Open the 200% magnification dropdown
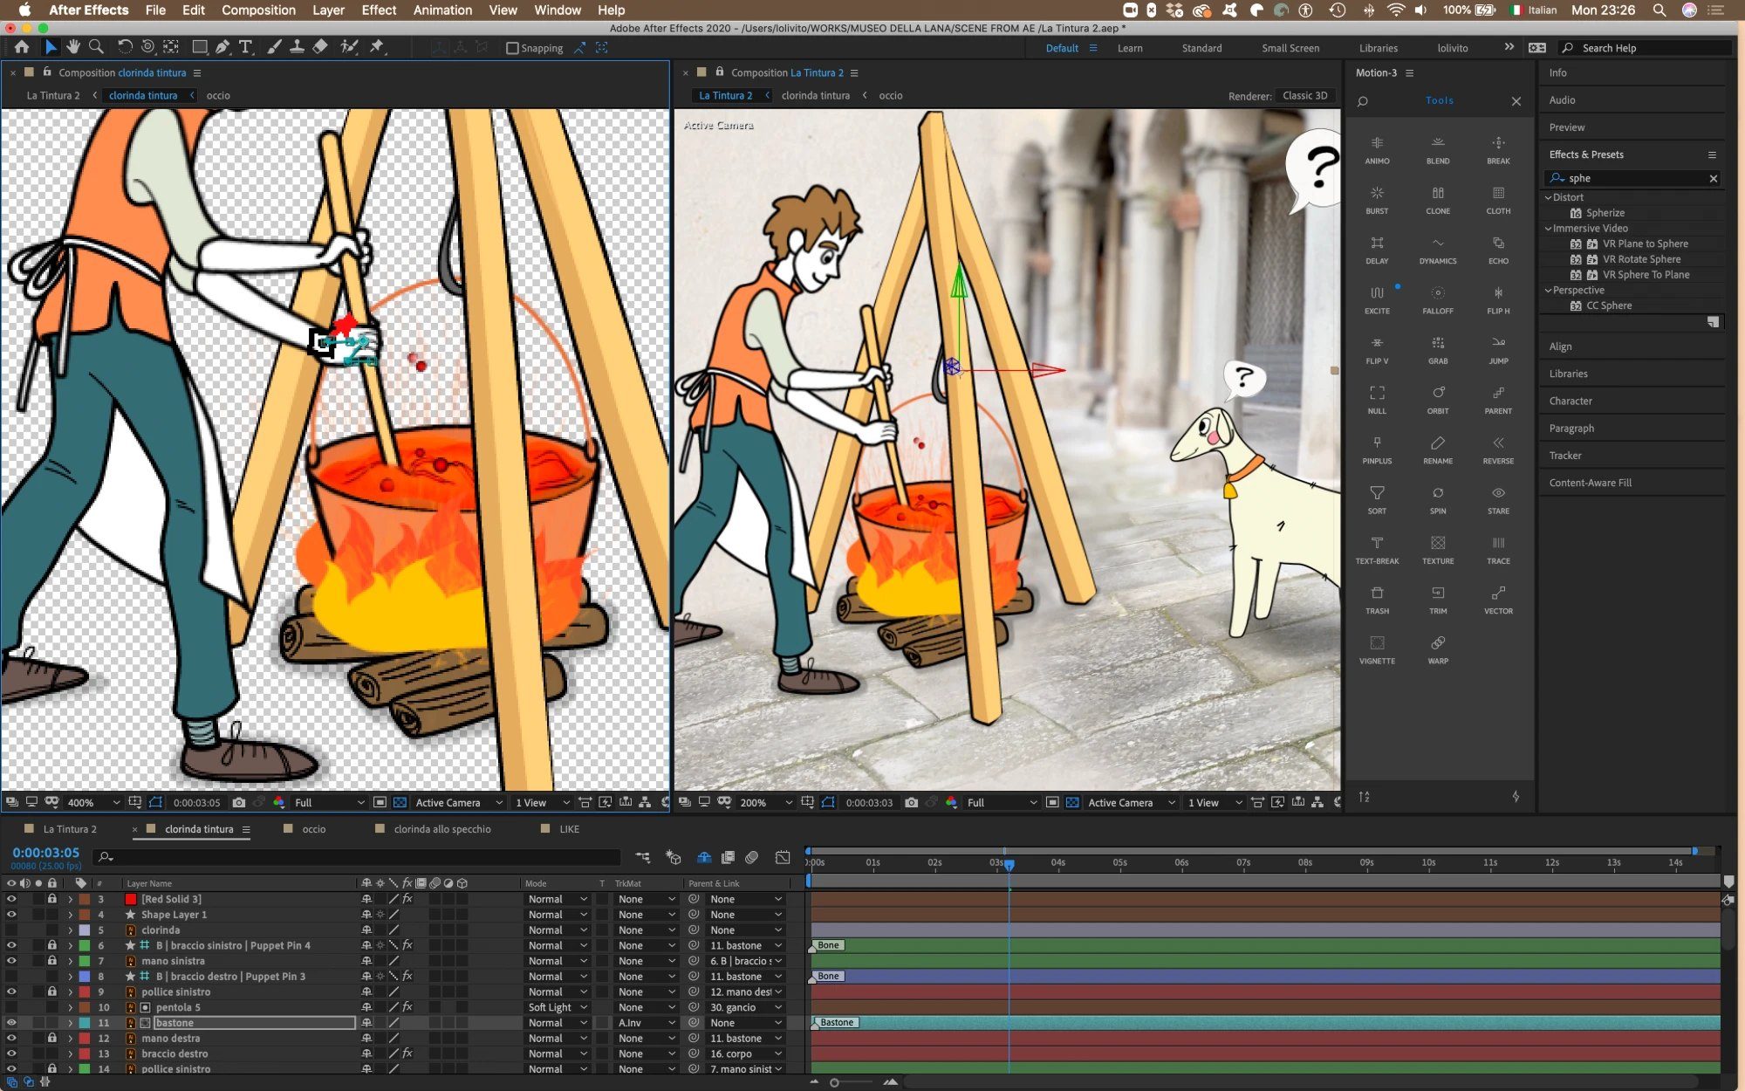 [x=767, y=802]
